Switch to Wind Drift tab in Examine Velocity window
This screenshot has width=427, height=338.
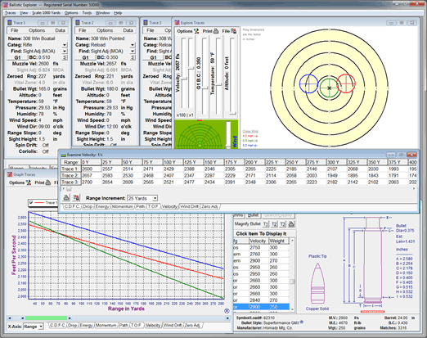tap(189, 206)
